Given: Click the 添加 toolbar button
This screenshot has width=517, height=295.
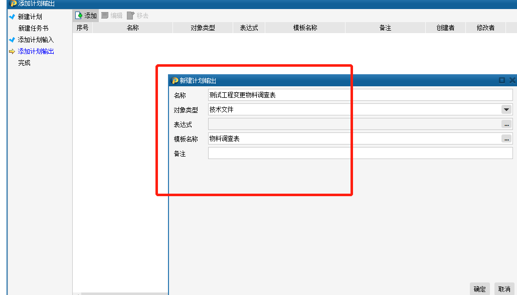Looking at the screenshot, I should (86, 16).
